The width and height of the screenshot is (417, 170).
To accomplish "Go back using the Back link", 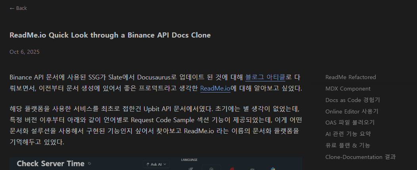I will pyautogui.click(x=18, y=8).
